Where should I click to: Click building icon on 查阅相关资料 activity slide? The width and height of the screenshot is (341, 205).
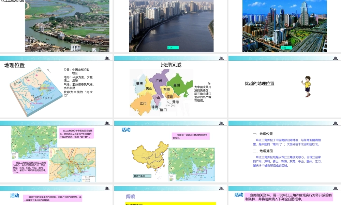pos(335,188)
